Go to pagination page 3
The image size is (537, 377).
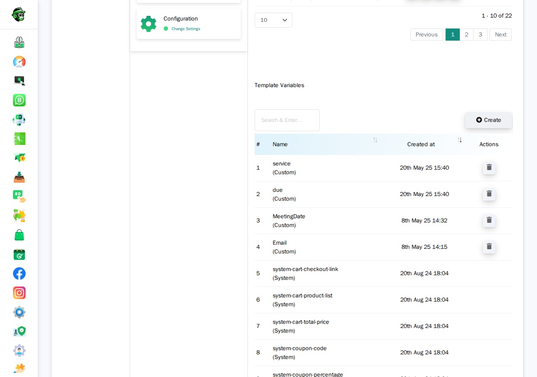tap(480, 35)
